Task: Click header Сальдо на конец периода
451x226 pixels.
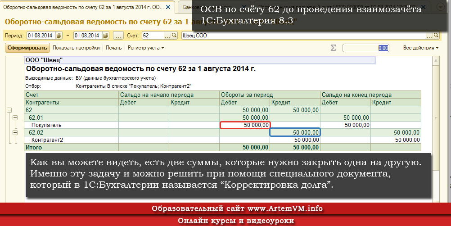Action: pyautogui.click(x=370, y=95)
